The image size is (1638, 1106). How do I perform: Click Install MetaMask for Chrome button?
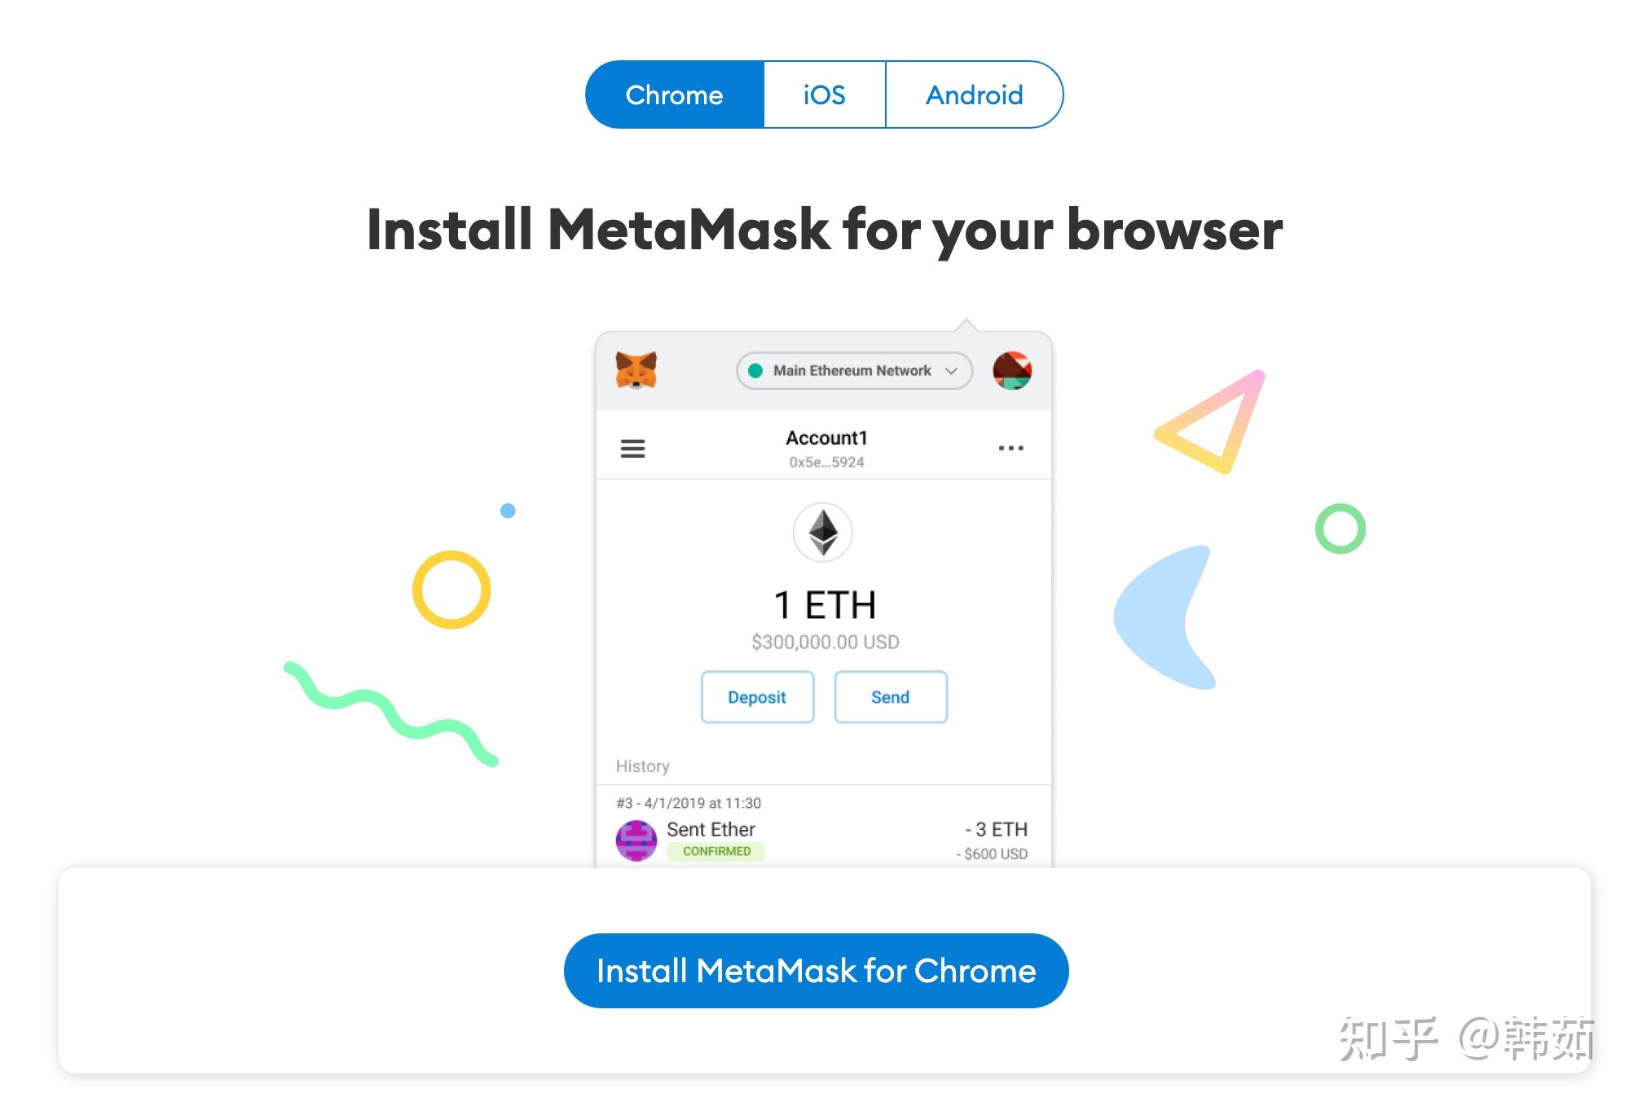(x=817, y=972)
